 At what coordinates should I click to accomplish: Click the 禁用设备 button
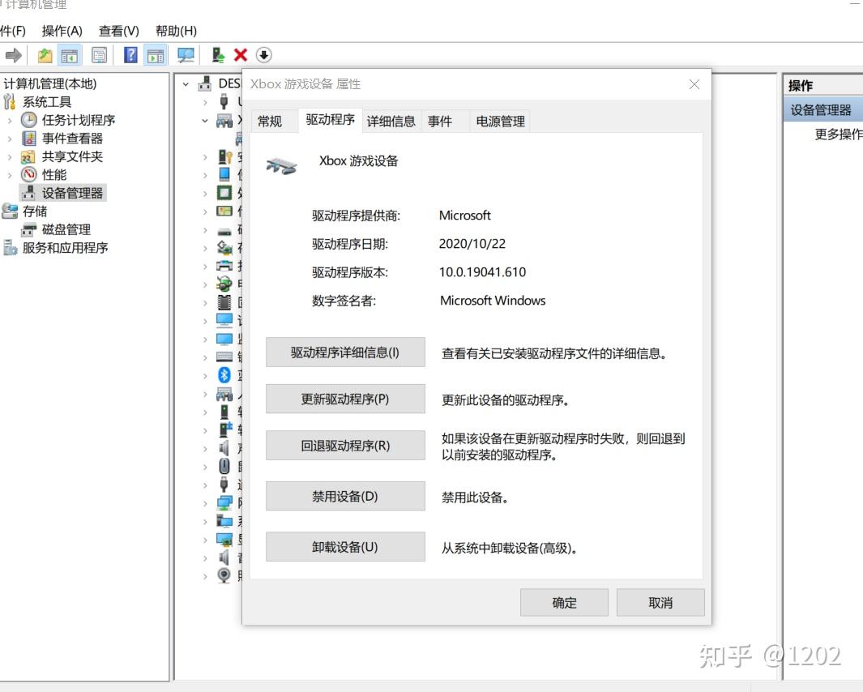pos(345,498)
